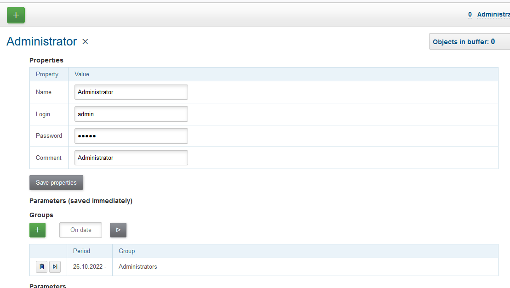Open the 0 link in the top-right corner
The width and height of the screenshot is (510, 288).
470,14
